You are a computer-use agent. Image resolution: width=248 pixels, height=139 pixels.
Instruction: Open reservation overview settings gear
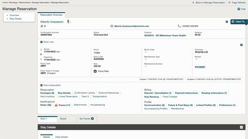point(241,45)
